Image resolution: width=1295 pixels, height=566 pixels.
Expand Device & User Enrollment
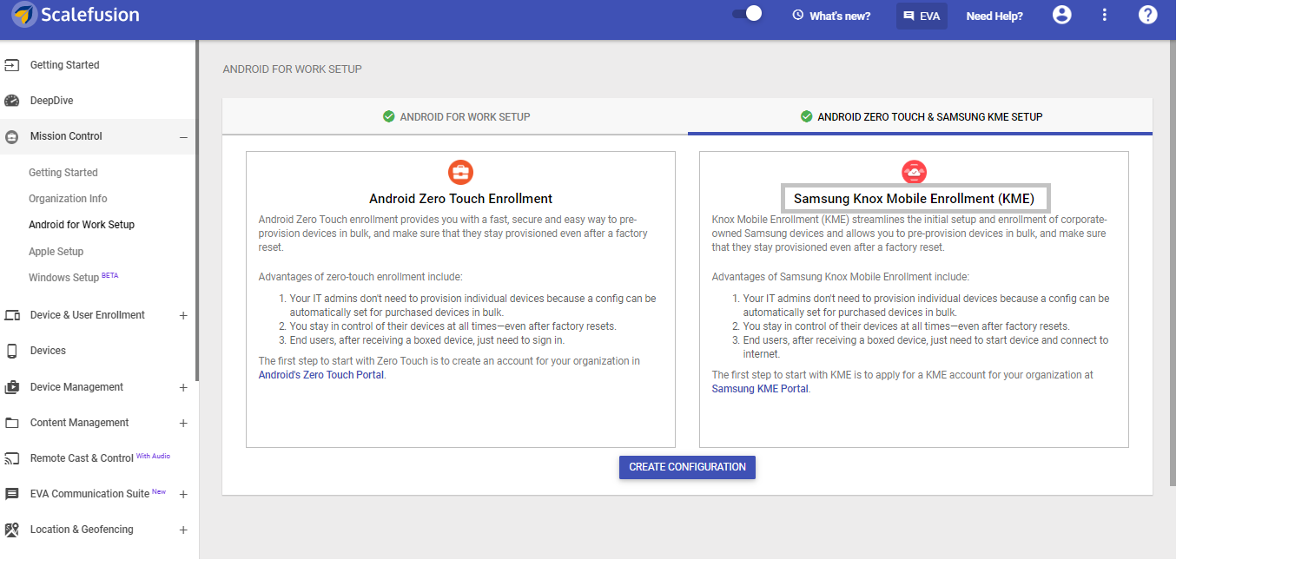click(183, 315)
